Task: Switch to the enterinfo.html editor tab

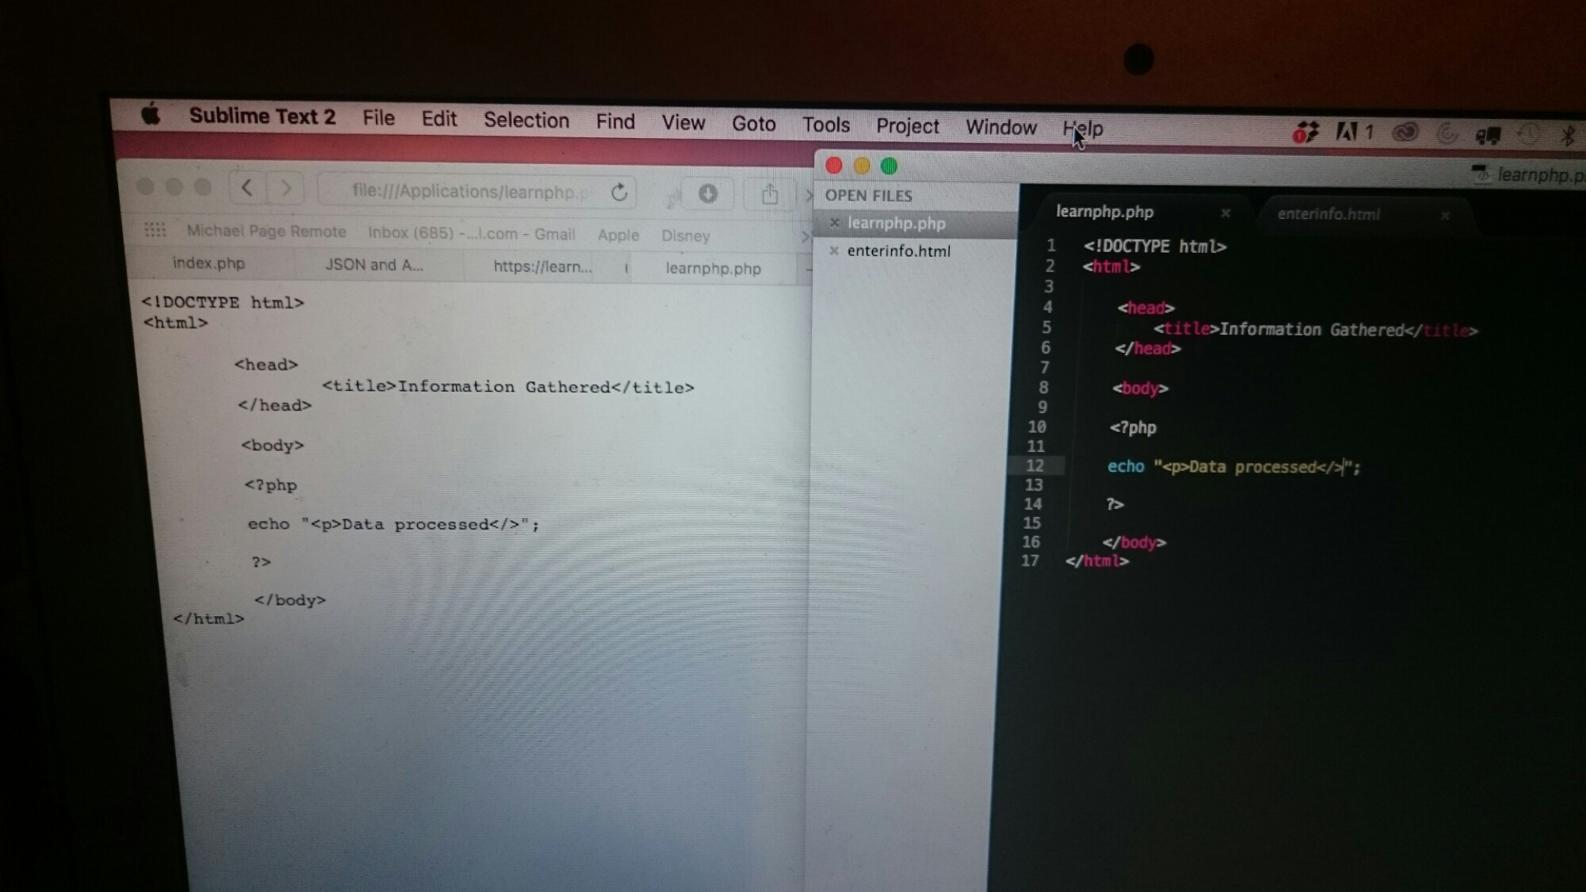Action: point(1328,214)
